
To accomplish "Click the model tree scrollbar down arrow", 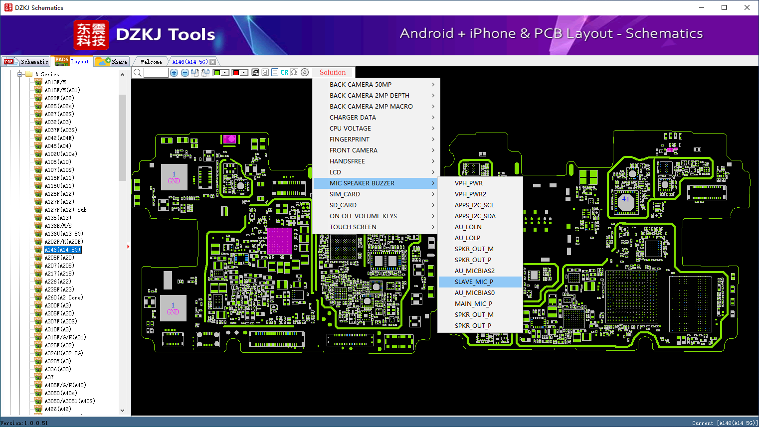I will coord(123,411).
